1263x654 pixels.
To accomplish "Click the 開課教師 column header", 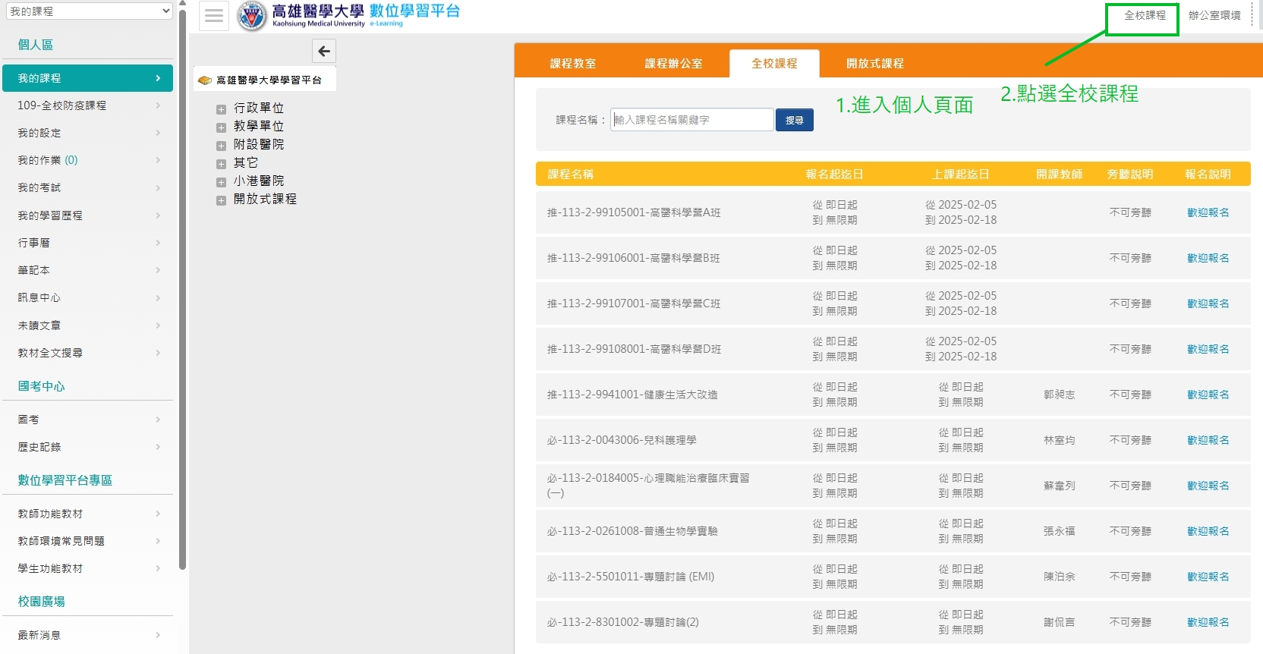I will click(x=1059, y=175).
